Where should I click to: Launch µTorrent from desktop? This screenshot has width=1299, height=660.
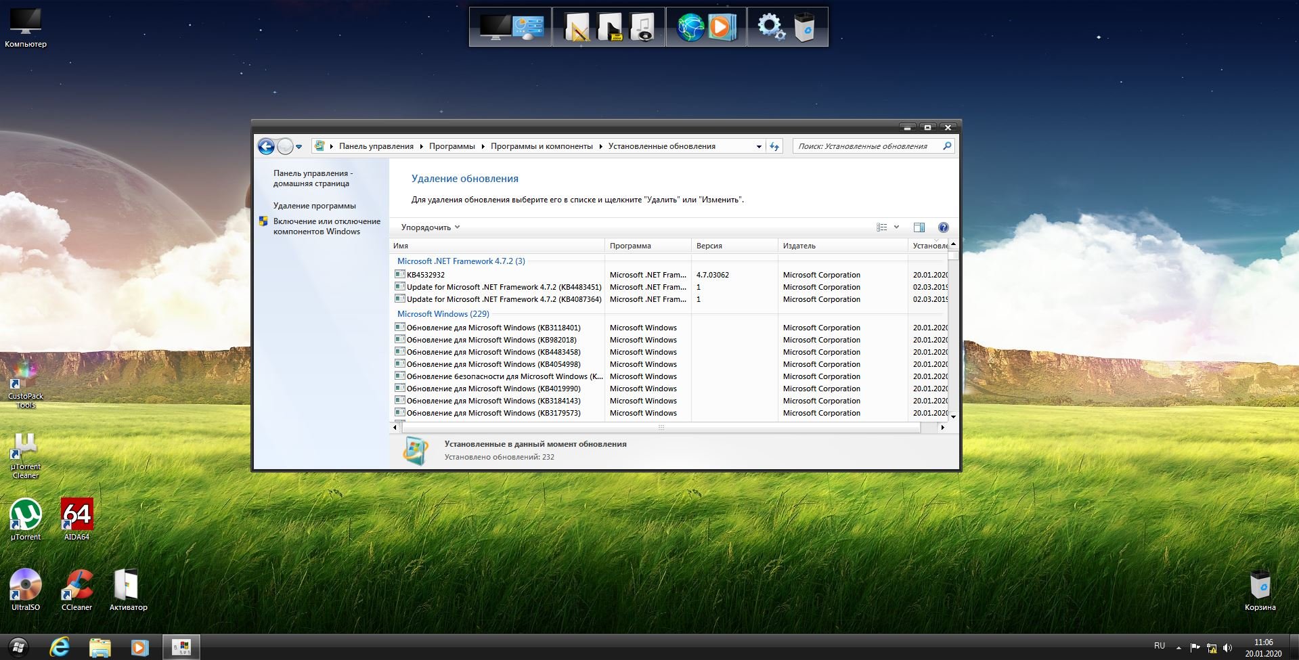click(25, 520)
